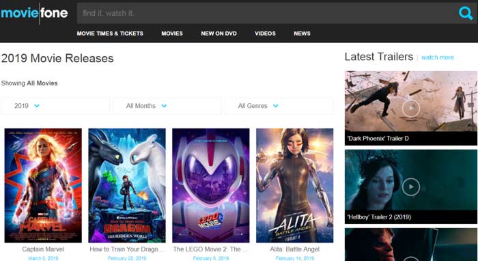Click the February 22, 2019 release date
The image size is (478, 261).
pos(127,258)
